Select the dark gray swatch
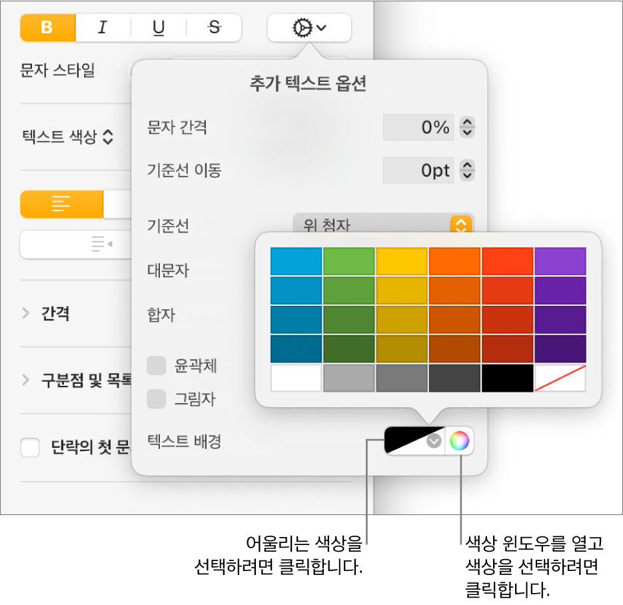 pyautogui.click(x=454, y=378)
